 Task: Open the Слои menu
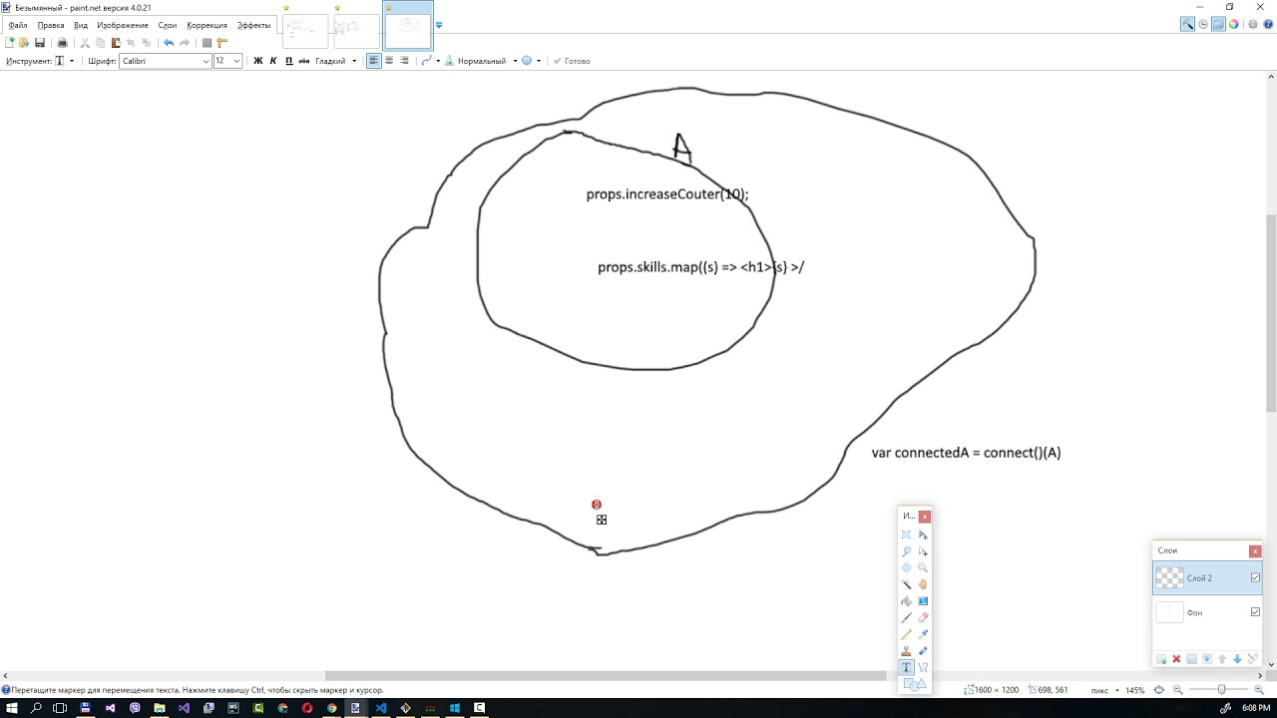[168, 25]
